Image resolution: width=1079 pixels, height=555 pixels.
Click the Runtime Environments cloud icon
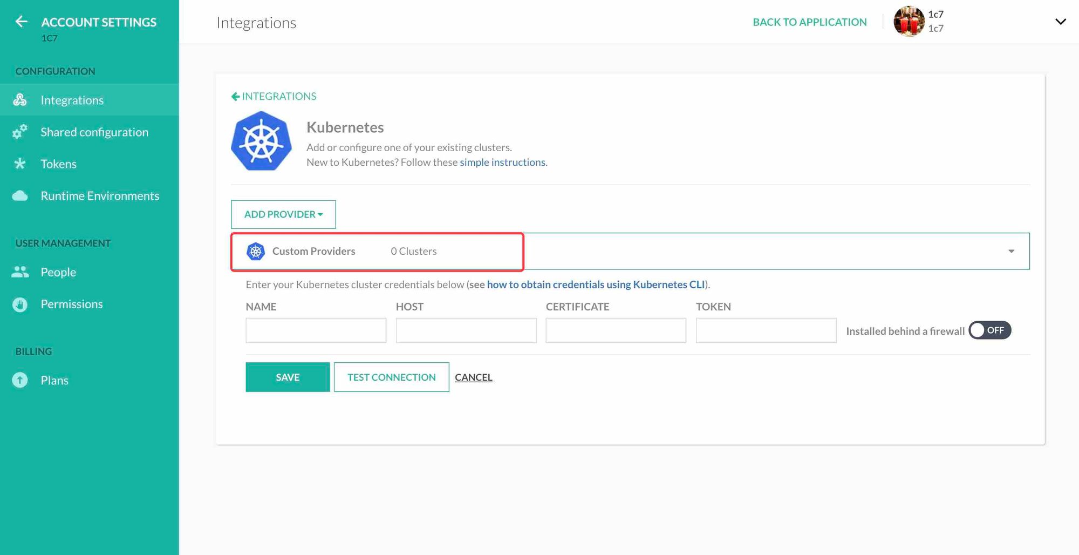click(20, 196)
